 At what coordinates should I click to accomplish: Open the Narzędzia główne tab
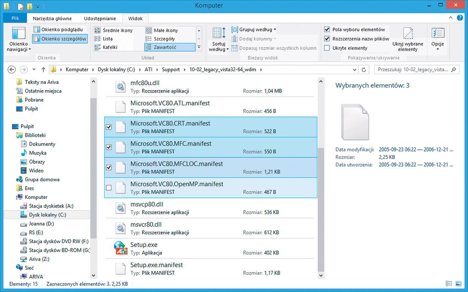pyautogui.click(x=52, y=19)
